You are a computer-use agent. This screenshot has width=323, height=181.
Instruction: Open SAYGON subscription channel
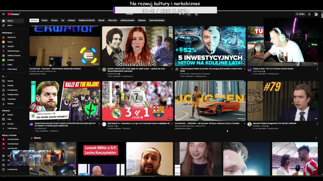tap(12, 46)
